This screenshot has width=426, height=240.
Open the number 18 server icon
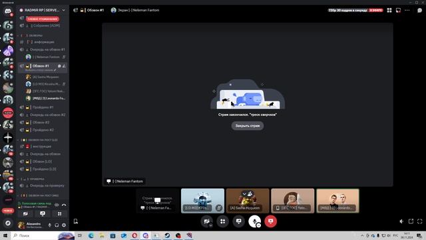(x=8, y=100)
